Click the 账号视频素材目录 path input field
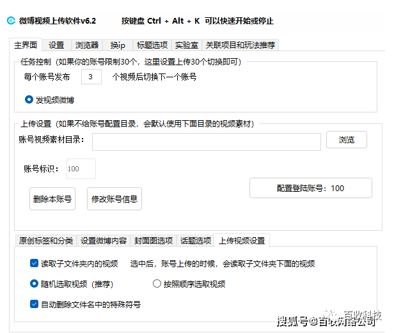394x333 pixels. point(207,142)
